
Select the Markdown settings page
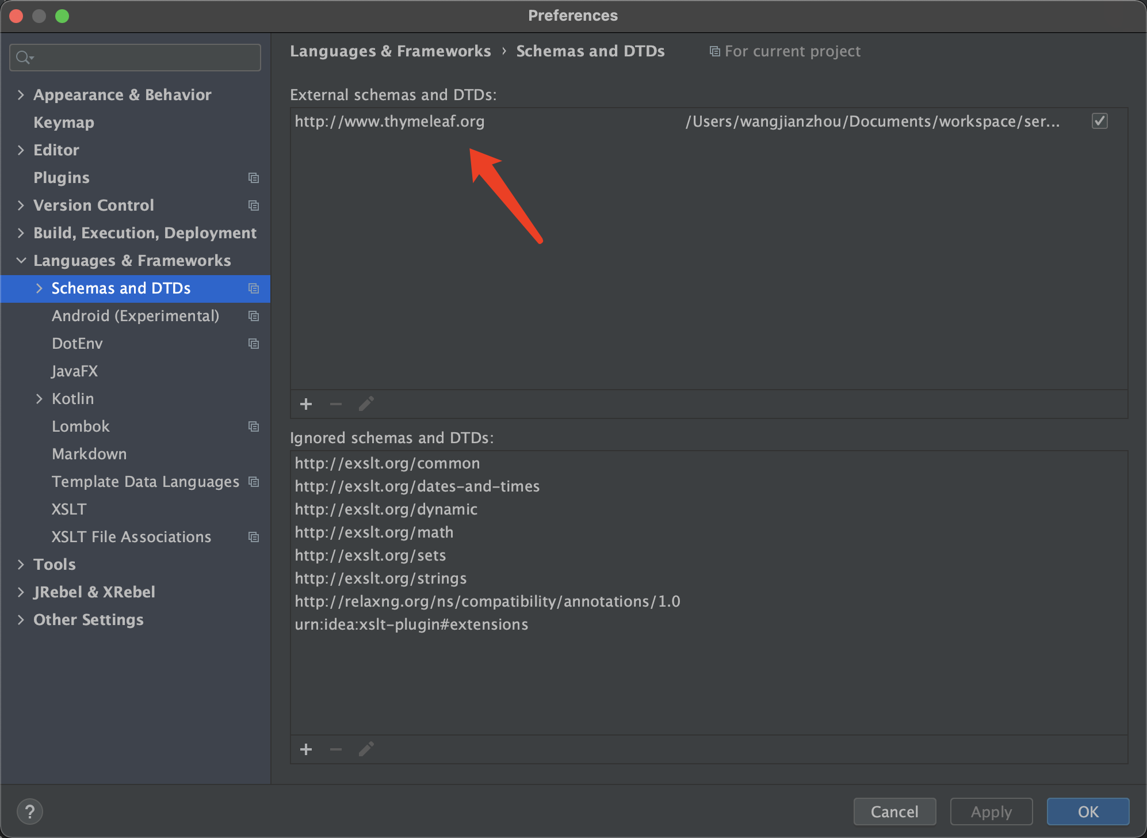pyautogui.click(x=89, y=454)
